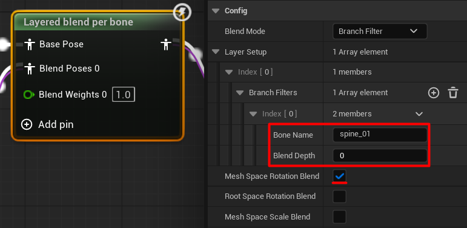
Task: Click the Blend Weights 0 green pin
Action: (28, 95)
